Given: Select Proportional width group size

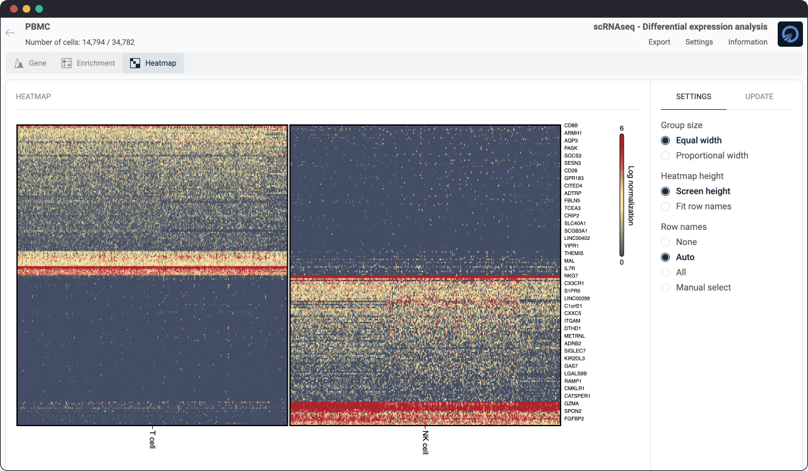Looking at the screenshot, I should click(665, 156).
